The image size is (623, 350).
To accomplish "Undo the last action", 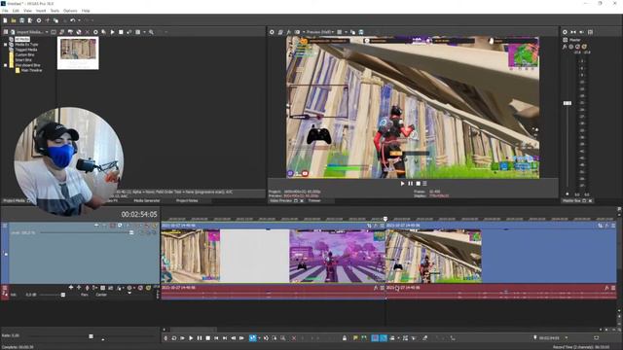I will [x=72, y=20].
